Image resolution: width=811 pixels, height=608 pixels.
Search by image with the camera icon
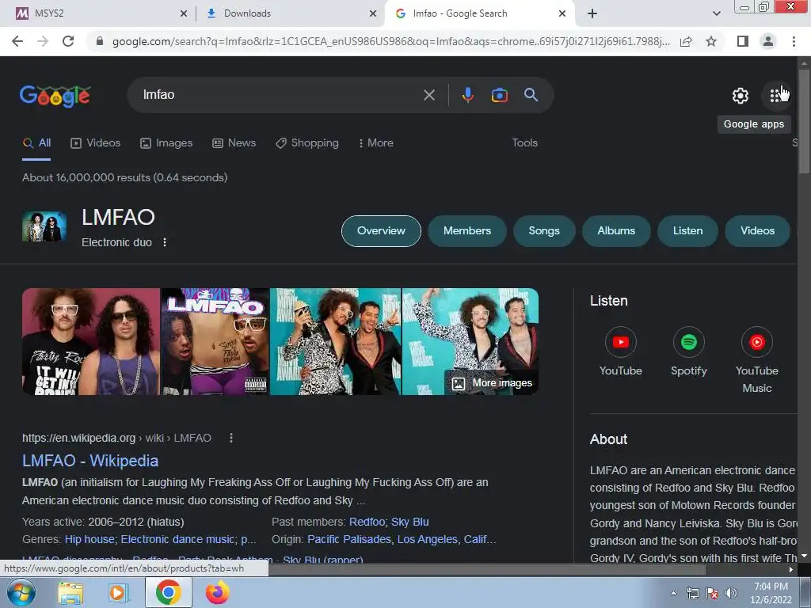pyautogui.click(x=499, y=95)
